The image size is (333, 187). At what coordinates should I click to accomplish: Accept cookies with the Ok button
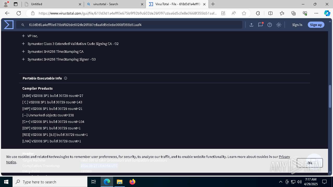click(x=310, y=163)
